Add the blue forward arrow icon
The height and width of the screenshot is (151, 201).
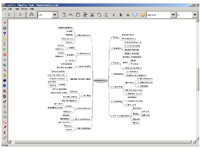pos(5,65)
